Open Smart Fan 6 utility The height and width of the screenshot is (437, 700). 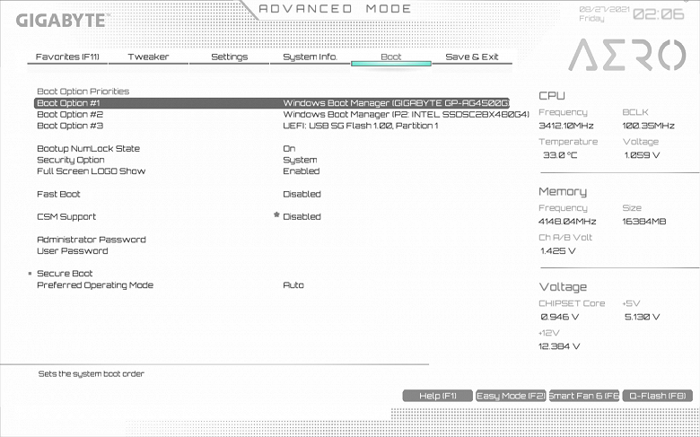584,396
